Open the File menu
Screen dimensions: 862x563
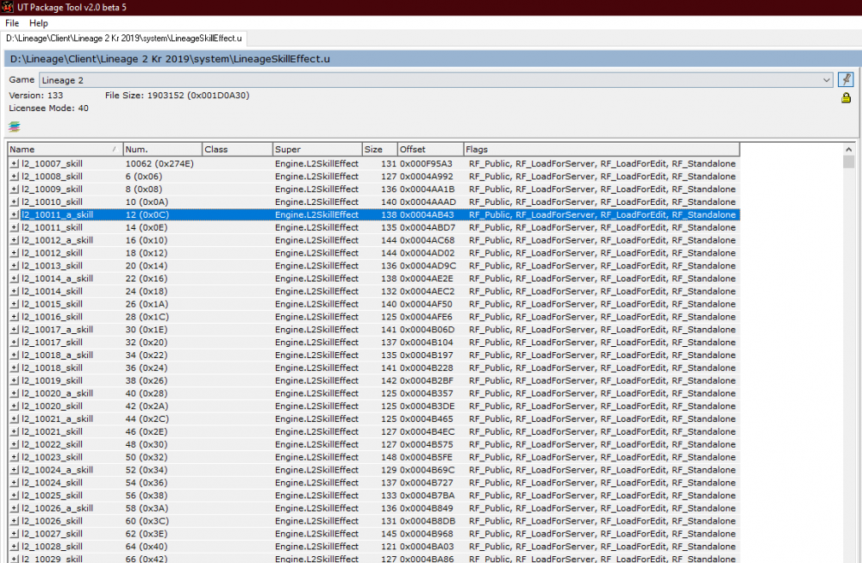click(12, 23)
